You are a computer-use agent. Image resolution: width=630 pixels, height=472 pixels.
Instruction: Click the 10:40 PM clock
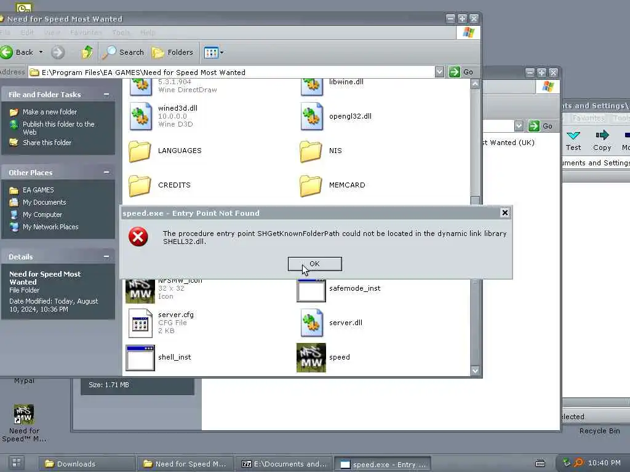pyautogui.click(x=604, y=463)
